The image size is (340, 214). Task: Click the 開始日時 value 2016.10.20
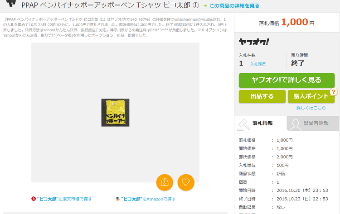point(302,190)
